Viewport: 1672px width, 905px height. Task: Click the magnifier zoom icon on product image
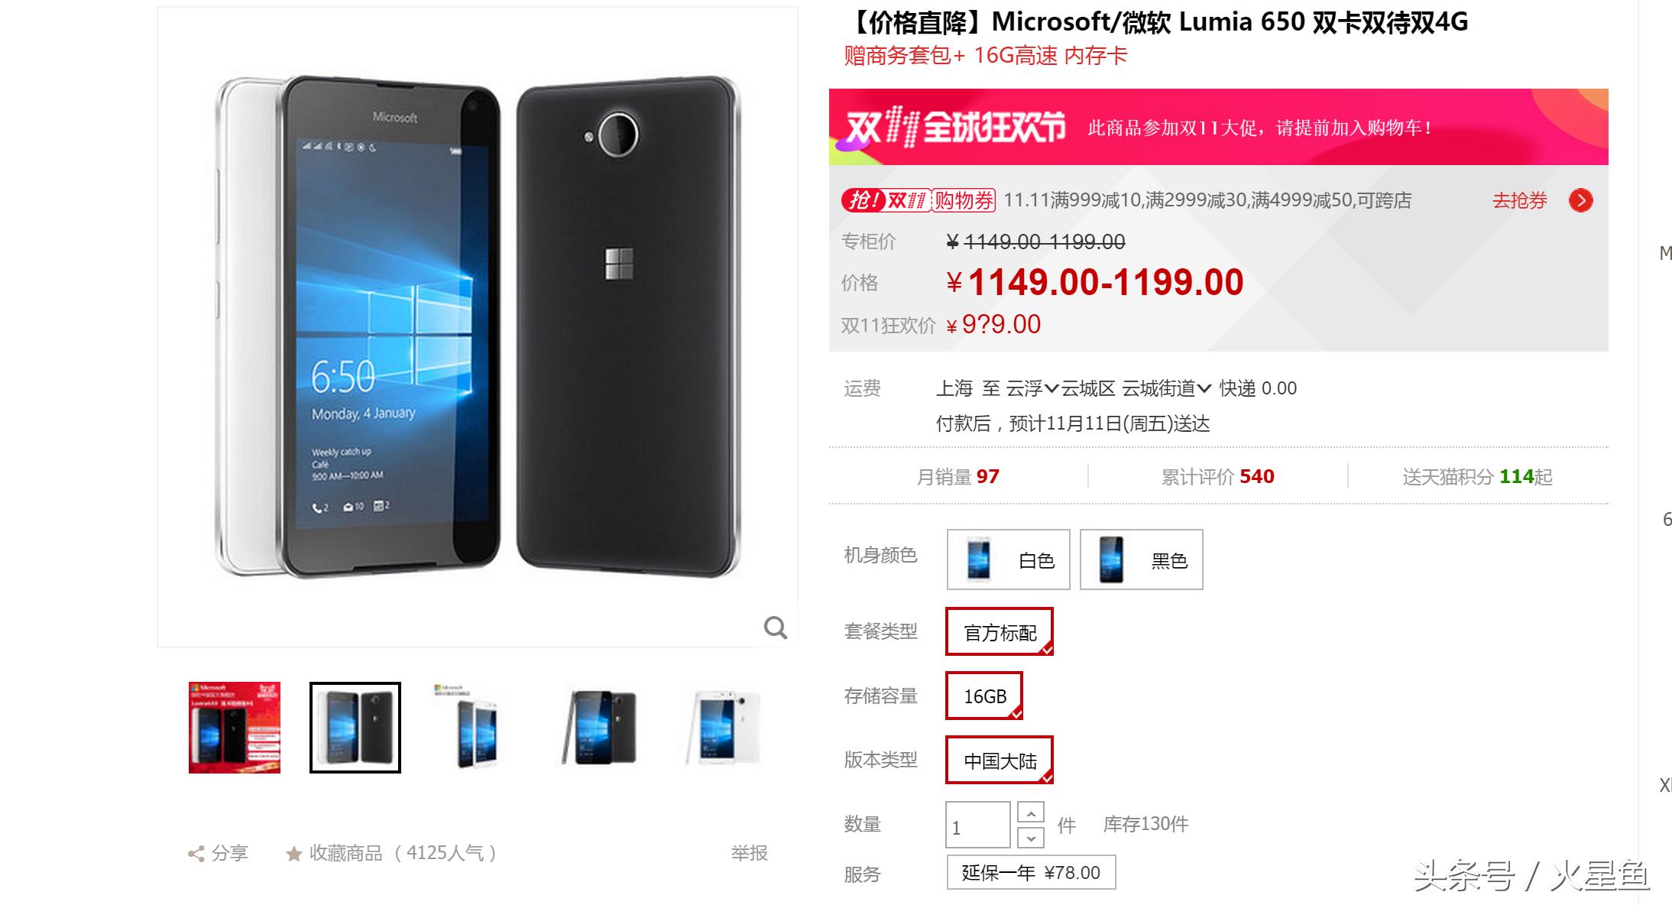click(775, 628)
